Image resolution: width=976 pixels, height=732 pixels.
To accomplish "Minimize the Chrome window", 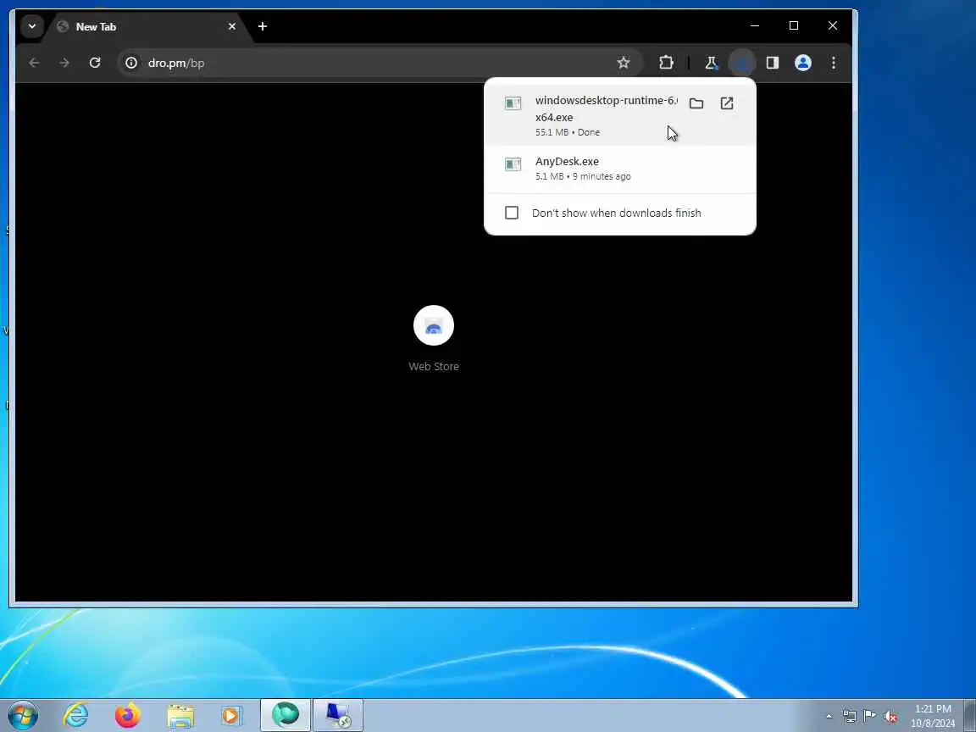I will point(755,25).
